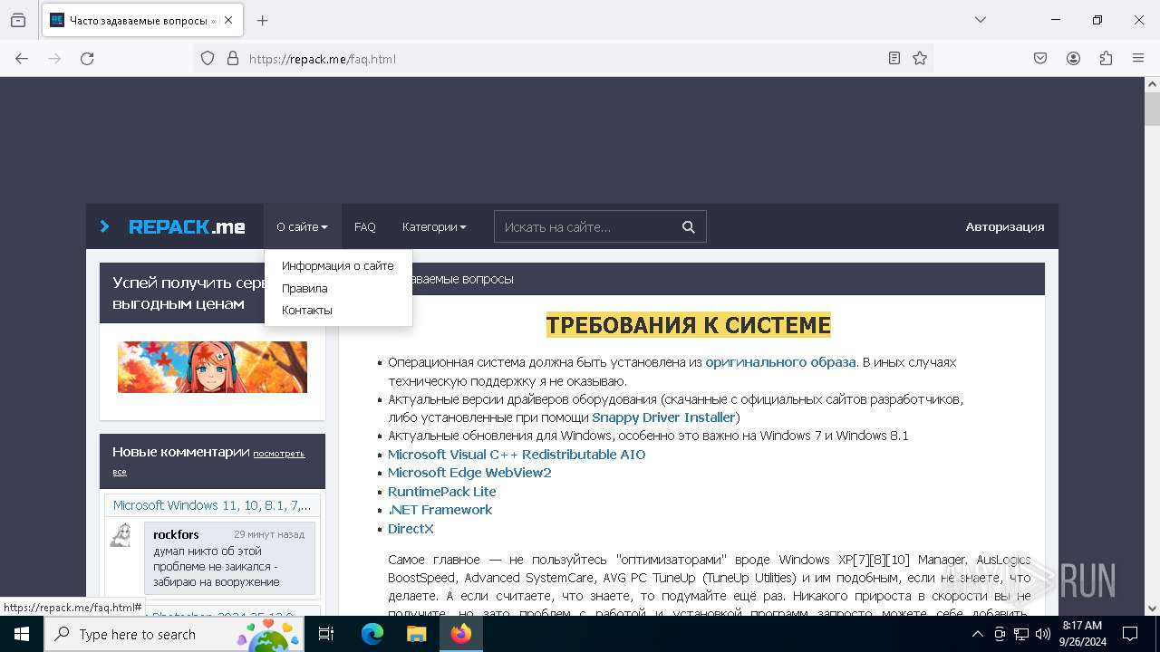
Task: Click ТРЕБОВАНИЯ К СИСТЕМЕ heading
Action: (688, 325)
